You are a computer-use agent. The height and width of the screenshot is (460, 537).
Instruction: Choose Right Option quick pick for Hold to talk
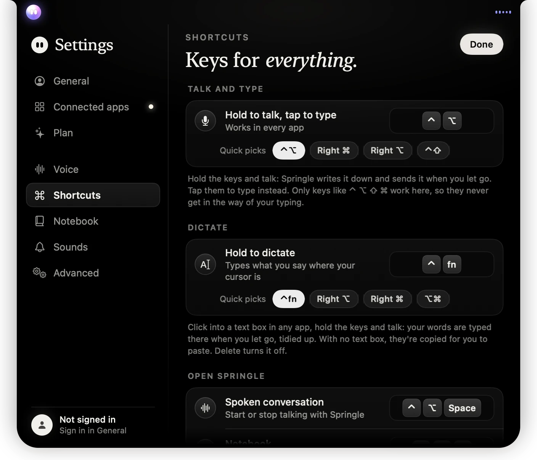pyautogui.click(x=387, y=150)
